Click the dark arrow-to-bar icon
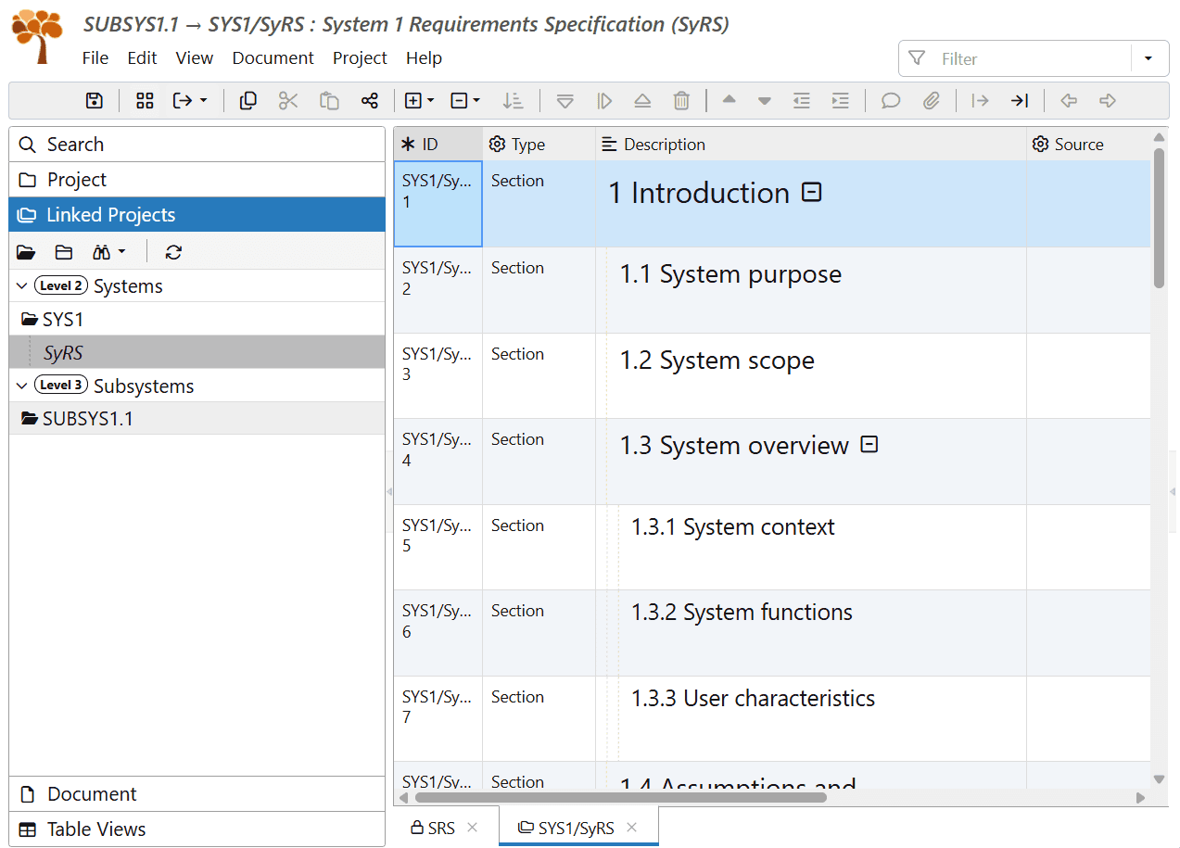1180x848 pixels. click(1020, 101)
